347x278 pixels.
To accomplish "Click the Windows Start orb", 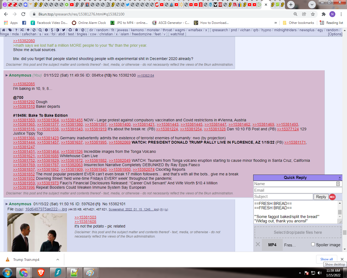I will point(7,272).
